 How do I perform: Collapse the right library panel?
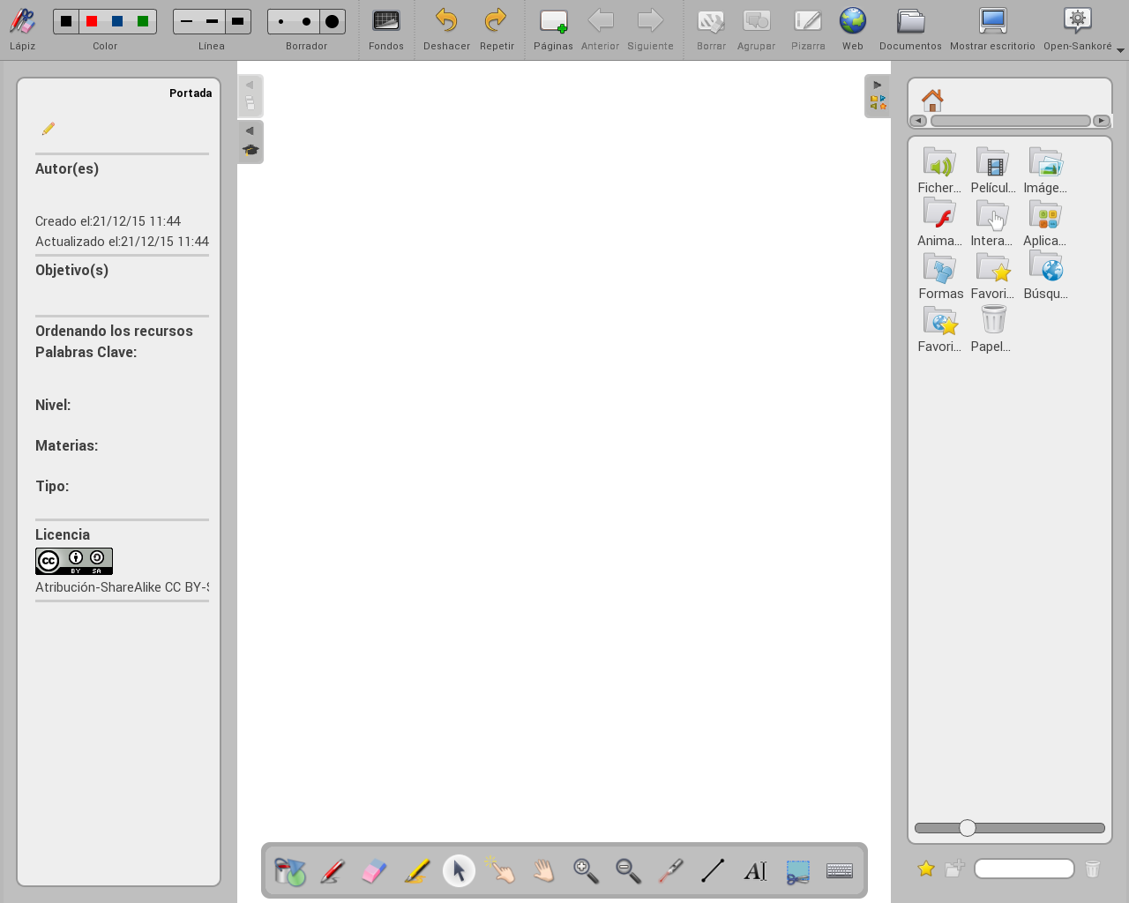pyautogui.click(x=877, y=86)
